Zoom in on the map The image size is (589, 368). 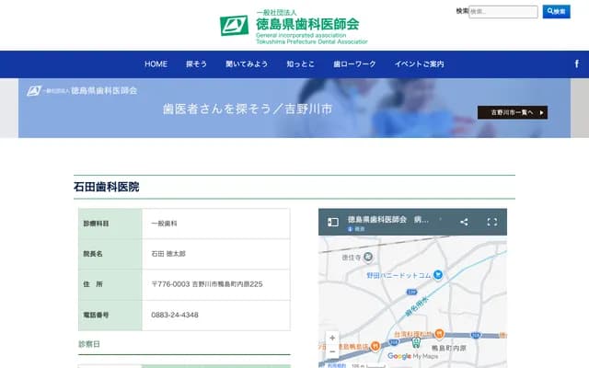pos(332,338)
